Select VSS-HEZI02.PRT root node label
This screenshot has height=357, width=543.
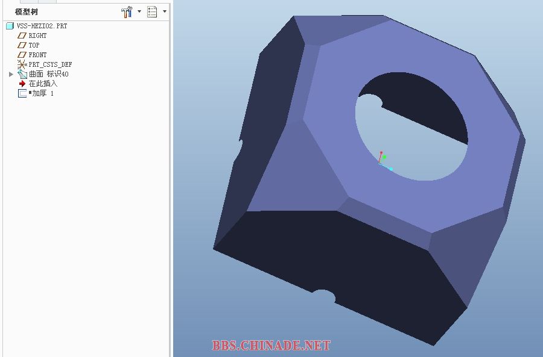(x=42, y=26)
